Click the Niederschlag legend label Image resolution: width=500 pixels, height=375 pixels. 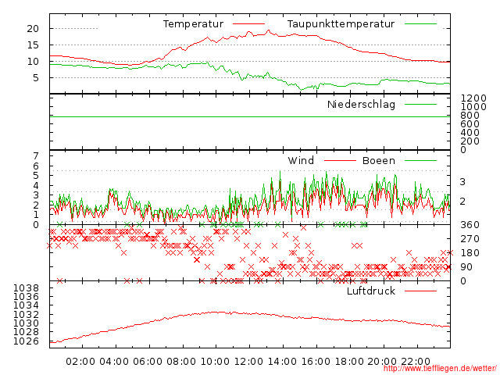361,104
